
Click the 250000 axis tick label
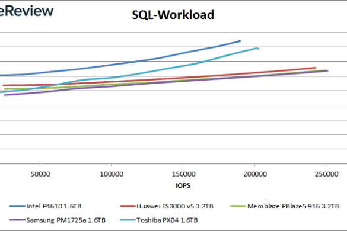(x=326, y=174)
